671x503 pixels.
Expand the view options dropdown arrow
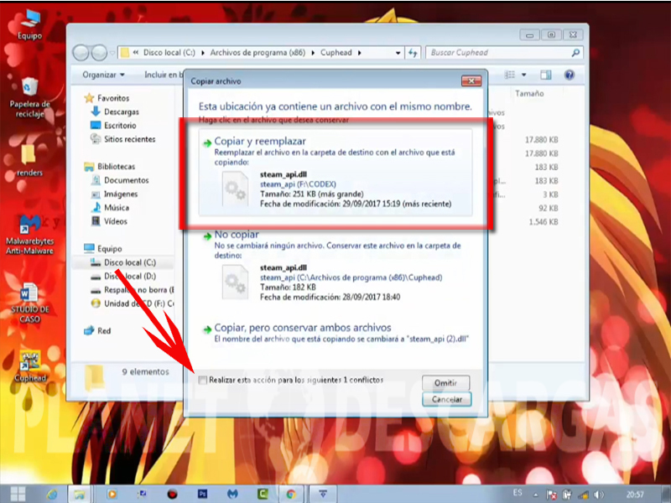pyautogui.click(x=523, y=75)
